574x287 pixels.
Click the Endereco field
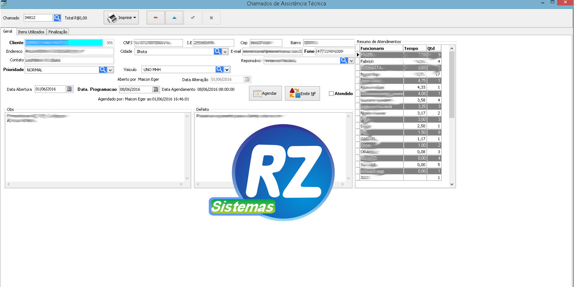tap(69, 51)
